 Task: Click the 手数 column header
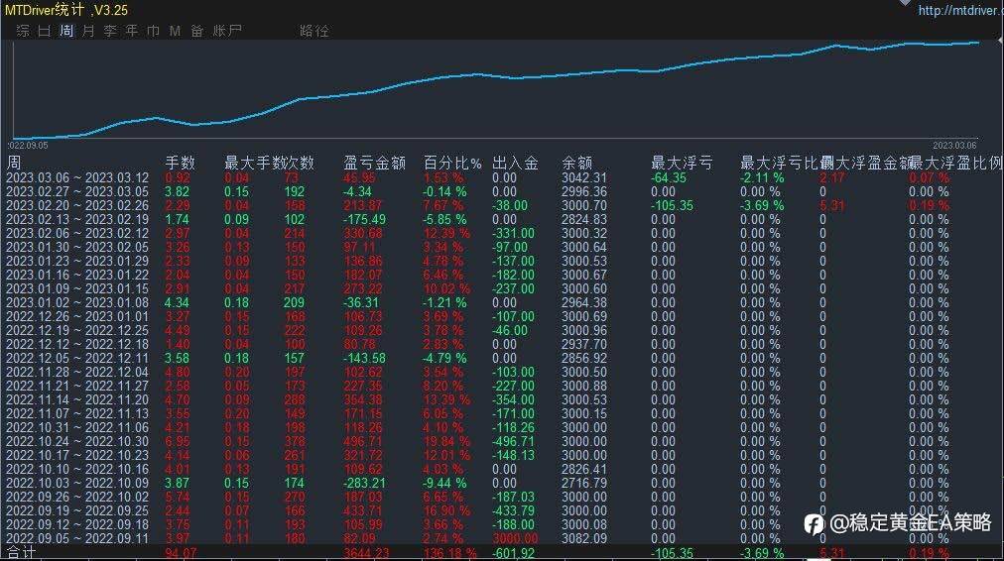pyautogui.click(x=180, y=164)
